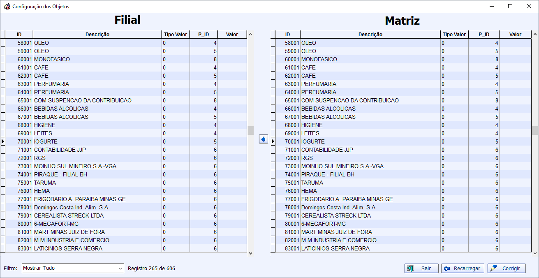Screen dimensions: 539x278
Task: Click Tipo Valor column header in Matriz
Action: tap(454, 35)
